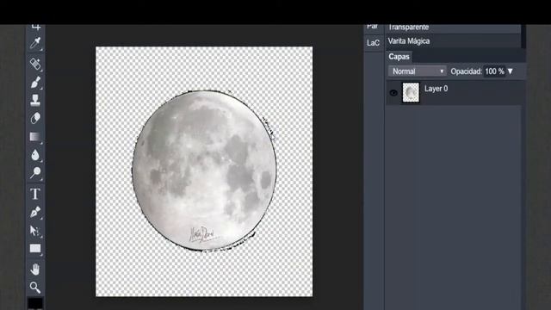
Task: Select the Clone Stamp tool
Action: (35, 100)
